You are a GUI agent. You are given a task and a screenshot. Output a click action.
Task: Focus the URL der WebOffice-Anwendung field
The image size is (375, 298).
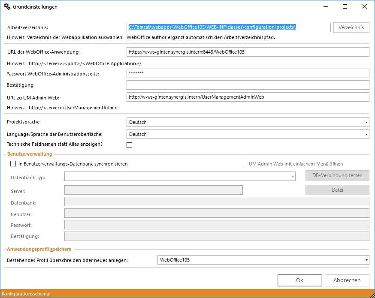(248, 52)
